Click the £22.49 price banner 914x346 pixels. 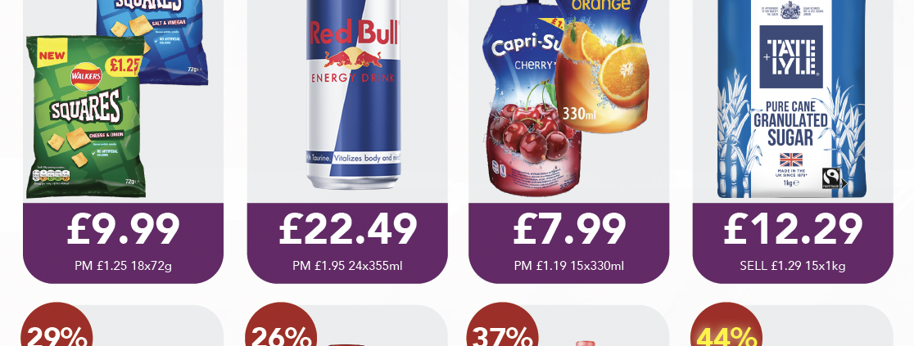(x=347, y=243)
